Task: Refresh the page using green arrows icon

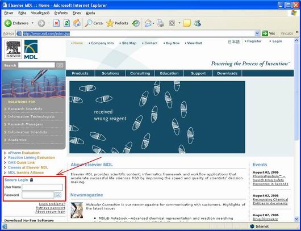Action: 66,23
